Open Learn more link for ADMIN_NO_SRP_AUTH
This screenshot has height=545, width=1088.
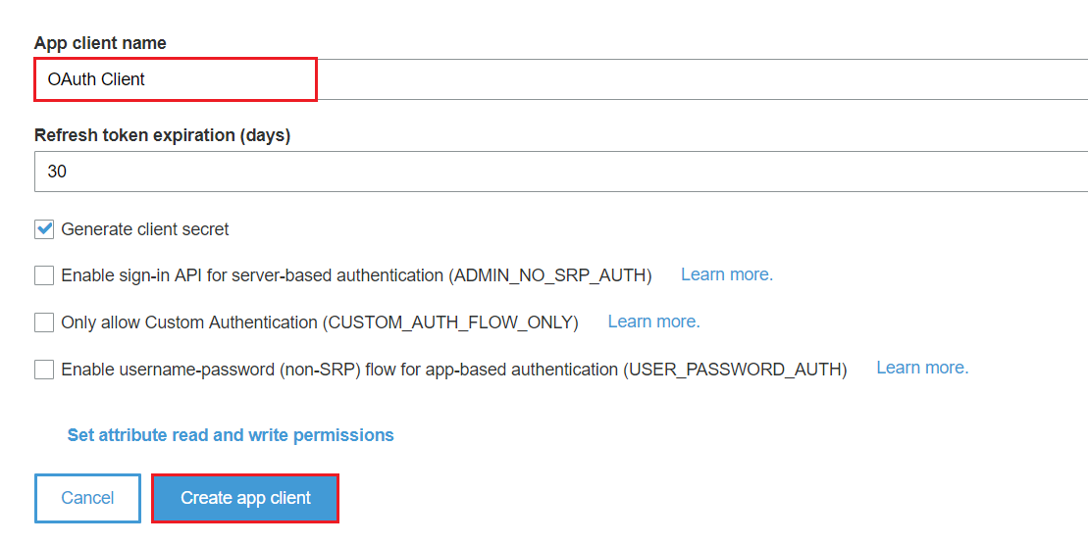pos(727,274)
